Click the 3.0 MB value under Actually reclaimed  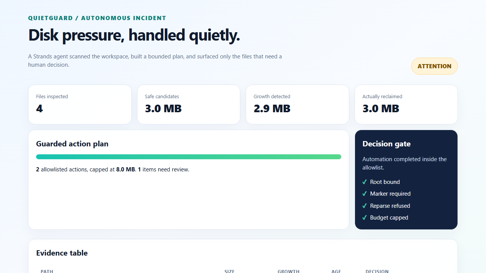click(381, 109)
